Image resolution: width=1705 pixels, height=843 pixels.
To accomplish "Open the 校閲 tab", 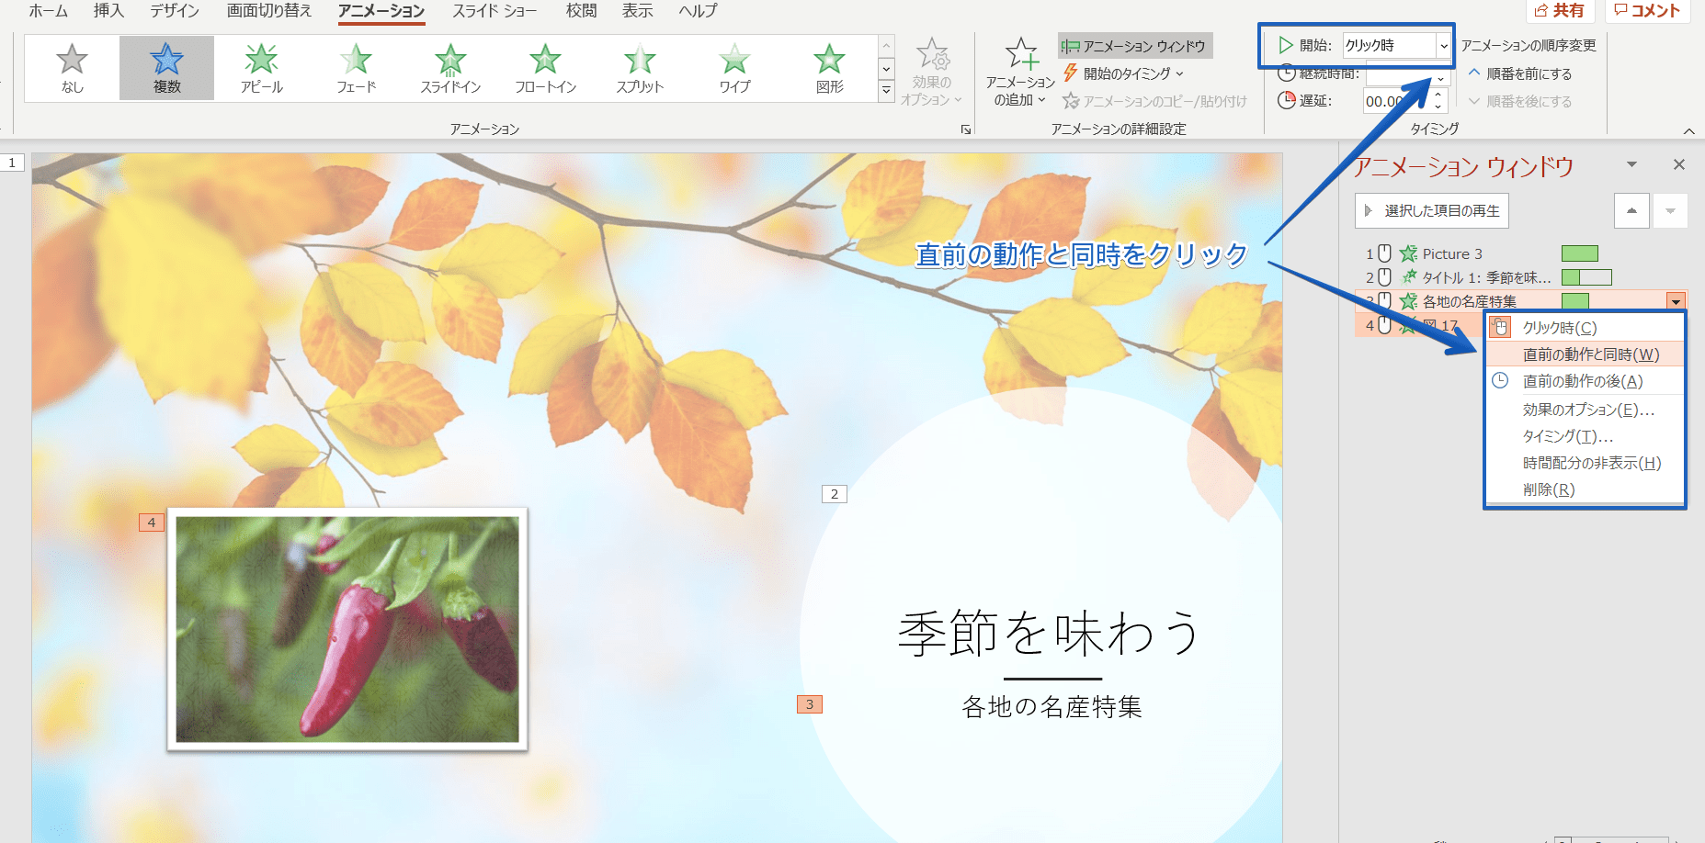I will pos(581,11).
